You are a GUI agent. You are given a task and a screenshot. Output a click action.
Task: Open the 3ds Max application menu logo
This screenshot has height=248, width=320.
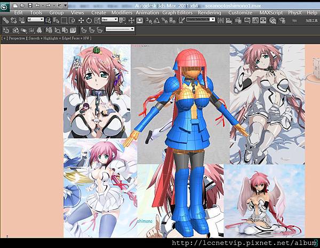(x=4, y=7)
